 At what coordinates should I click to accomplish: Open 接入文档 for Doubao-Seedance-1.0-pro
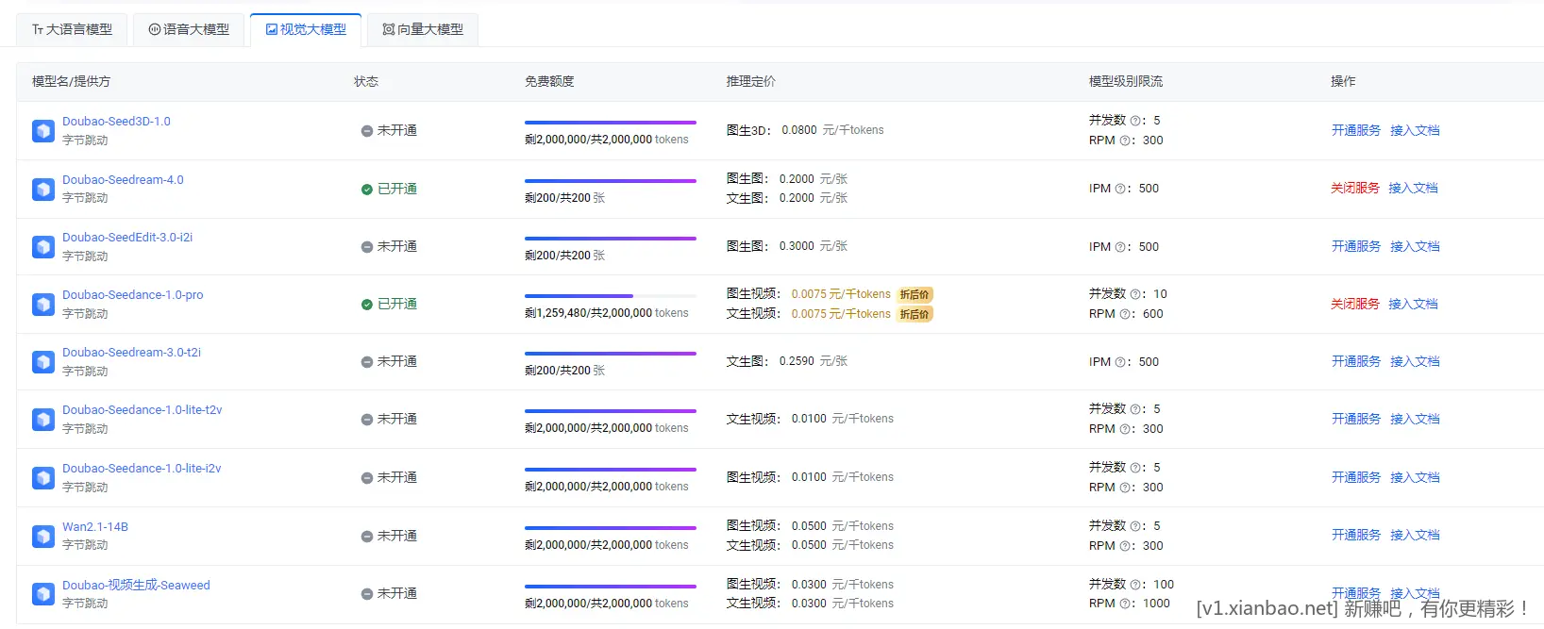[x=1413, y=304]
